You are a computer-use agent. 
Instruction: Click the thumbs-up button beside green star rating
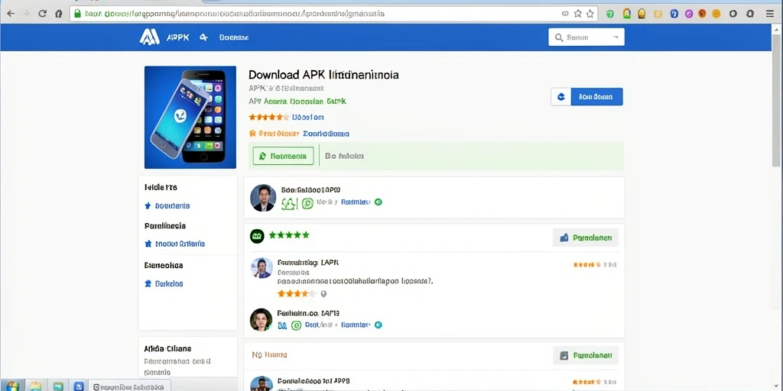pos(585,238)
